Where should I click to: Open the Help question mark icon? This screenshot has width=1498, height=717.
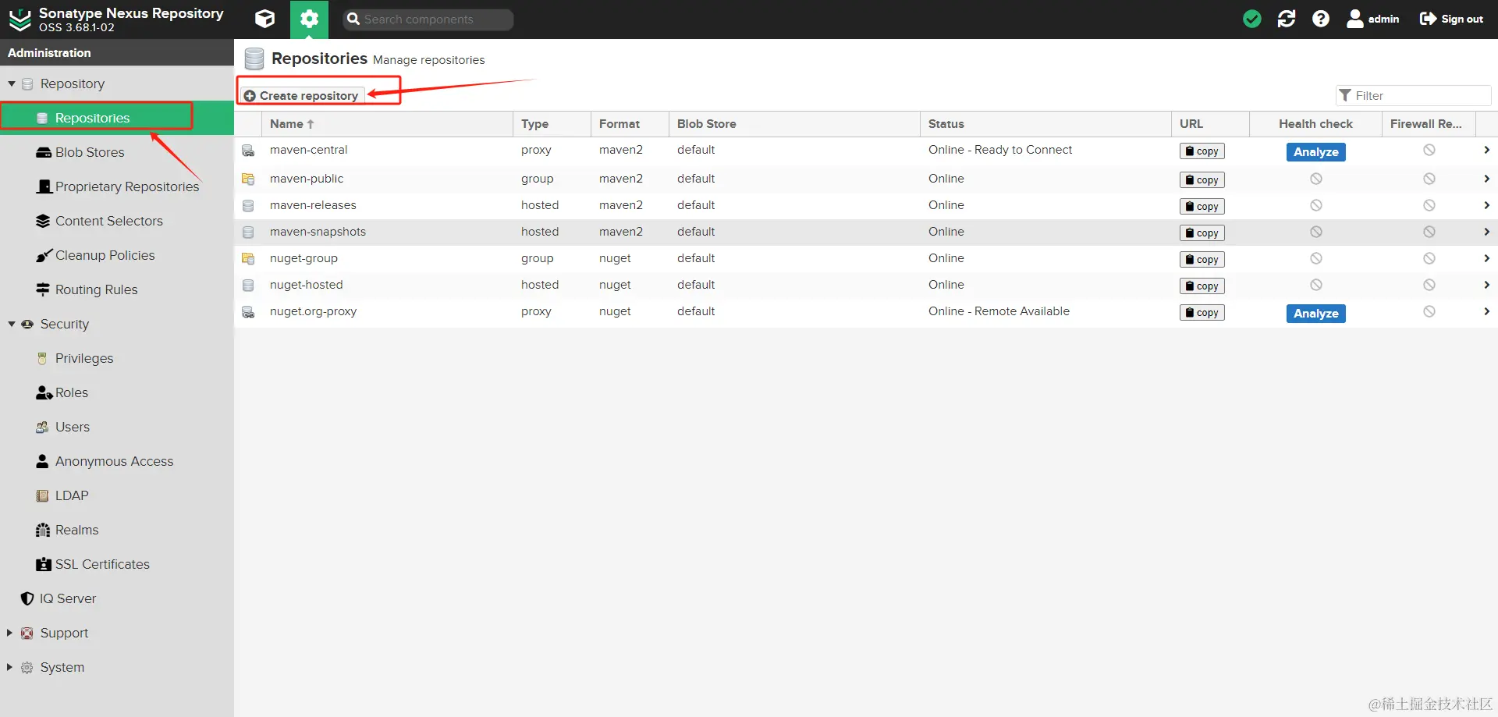point(1321,19)
